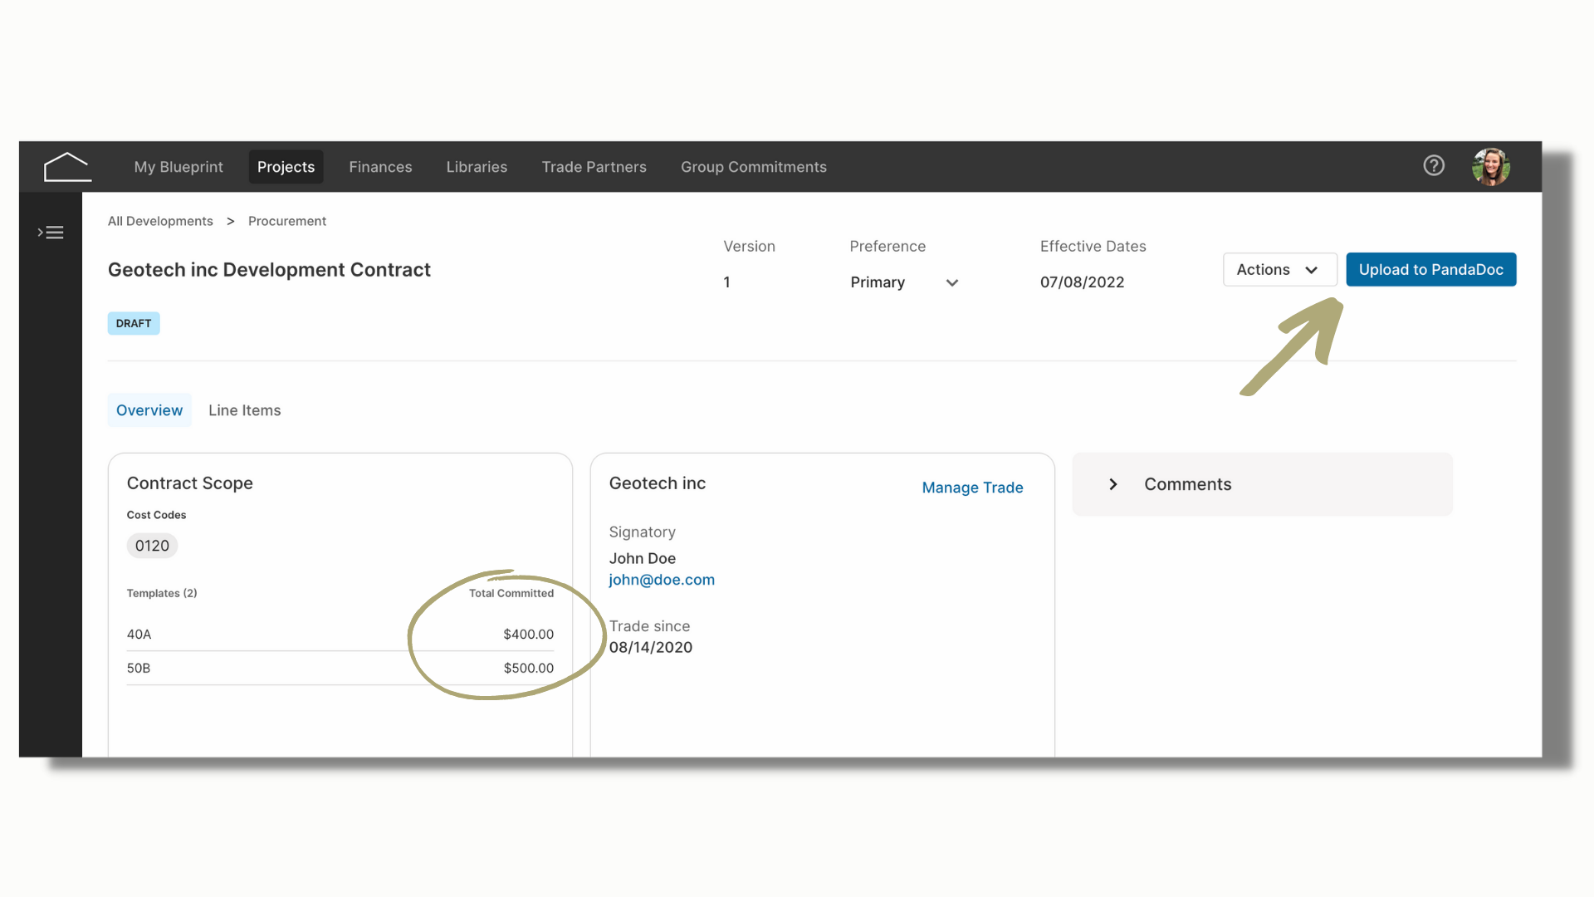Click the john@doe.com email link
Viewport: 1594px width, 897px height.
pos(662,580)
